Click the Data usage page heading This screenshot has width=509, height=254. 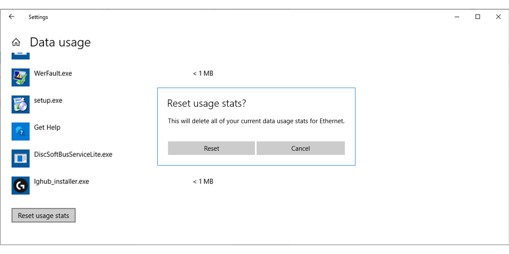(x=60, y=42)
